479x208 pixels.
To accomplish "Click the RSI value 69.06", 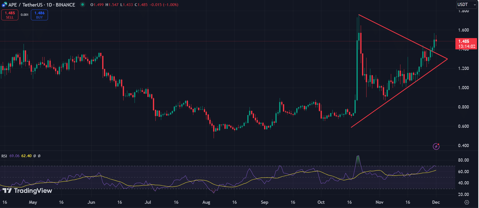I will click(14, 156).
